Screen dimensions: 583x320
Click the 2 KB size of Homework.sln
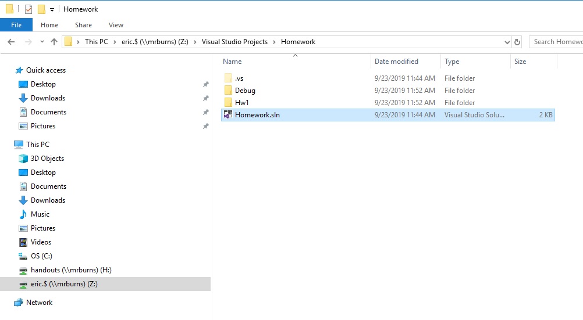coord(546,115)
